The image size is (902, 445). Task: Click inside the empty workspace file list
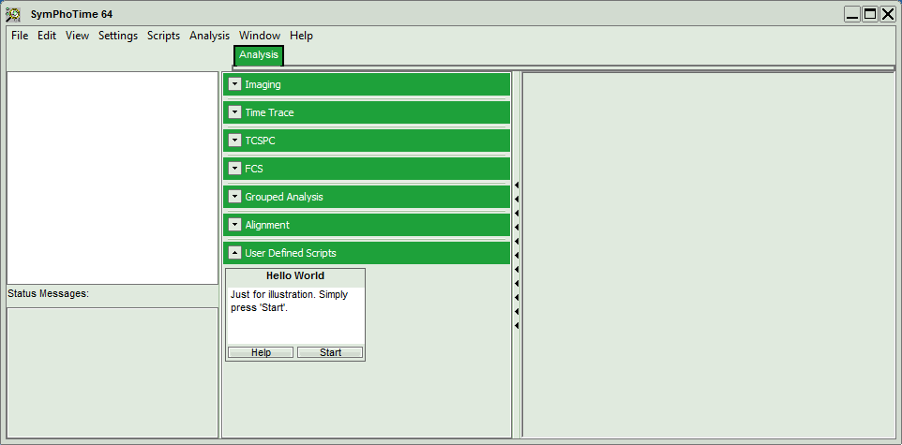point(113,178)
